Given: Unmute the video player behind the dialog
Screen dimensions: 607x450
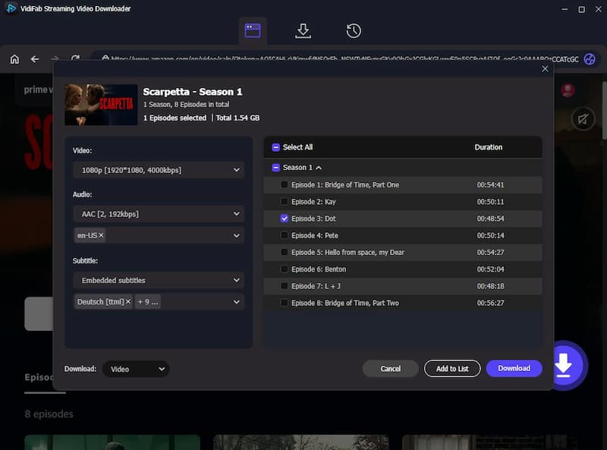Looking at the screenshot, I should click(583, 119).
